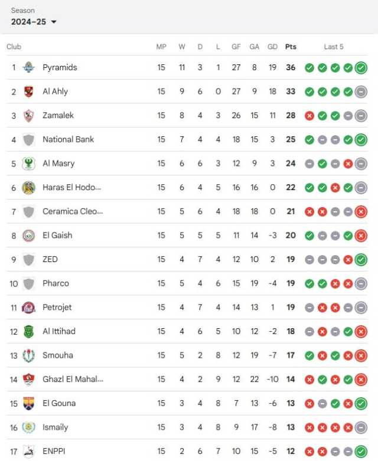
Task: Click Al Ahly's latest draw result circle
Action: [361, 91]
